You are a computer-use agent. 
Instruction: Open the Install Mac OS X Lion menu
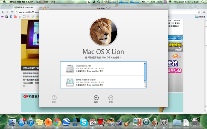[21, 2]
